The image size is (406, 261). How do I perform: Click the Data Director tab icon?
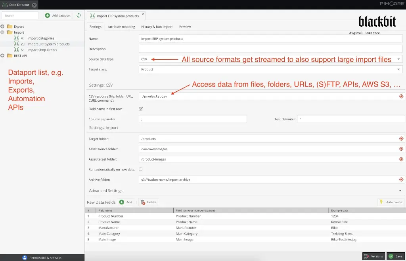pyautogui.click(x=5, y=5)
